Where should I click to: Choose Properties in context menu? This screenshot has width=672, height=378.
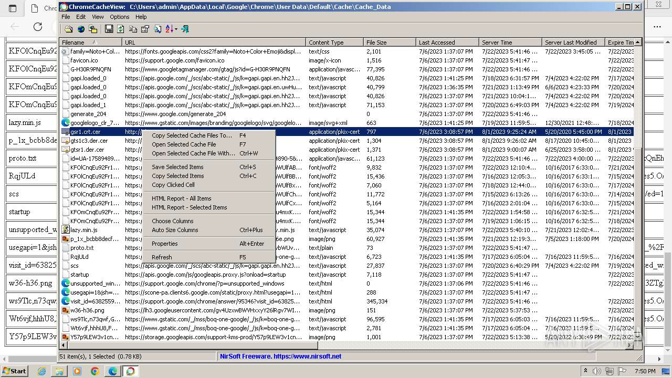pyautogui.click(x=209, y=244)
